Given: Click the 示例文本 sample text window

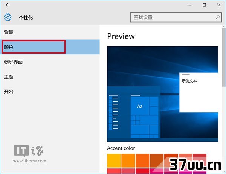Looking at the screenshot, I should tap(199, 92).
